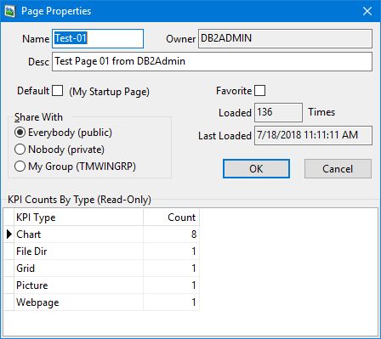Image resolution: width=381 pixels, height=339 pixels.
Task: Click the Desc description field
Action: pyautogui.click(x=212, y=61)
